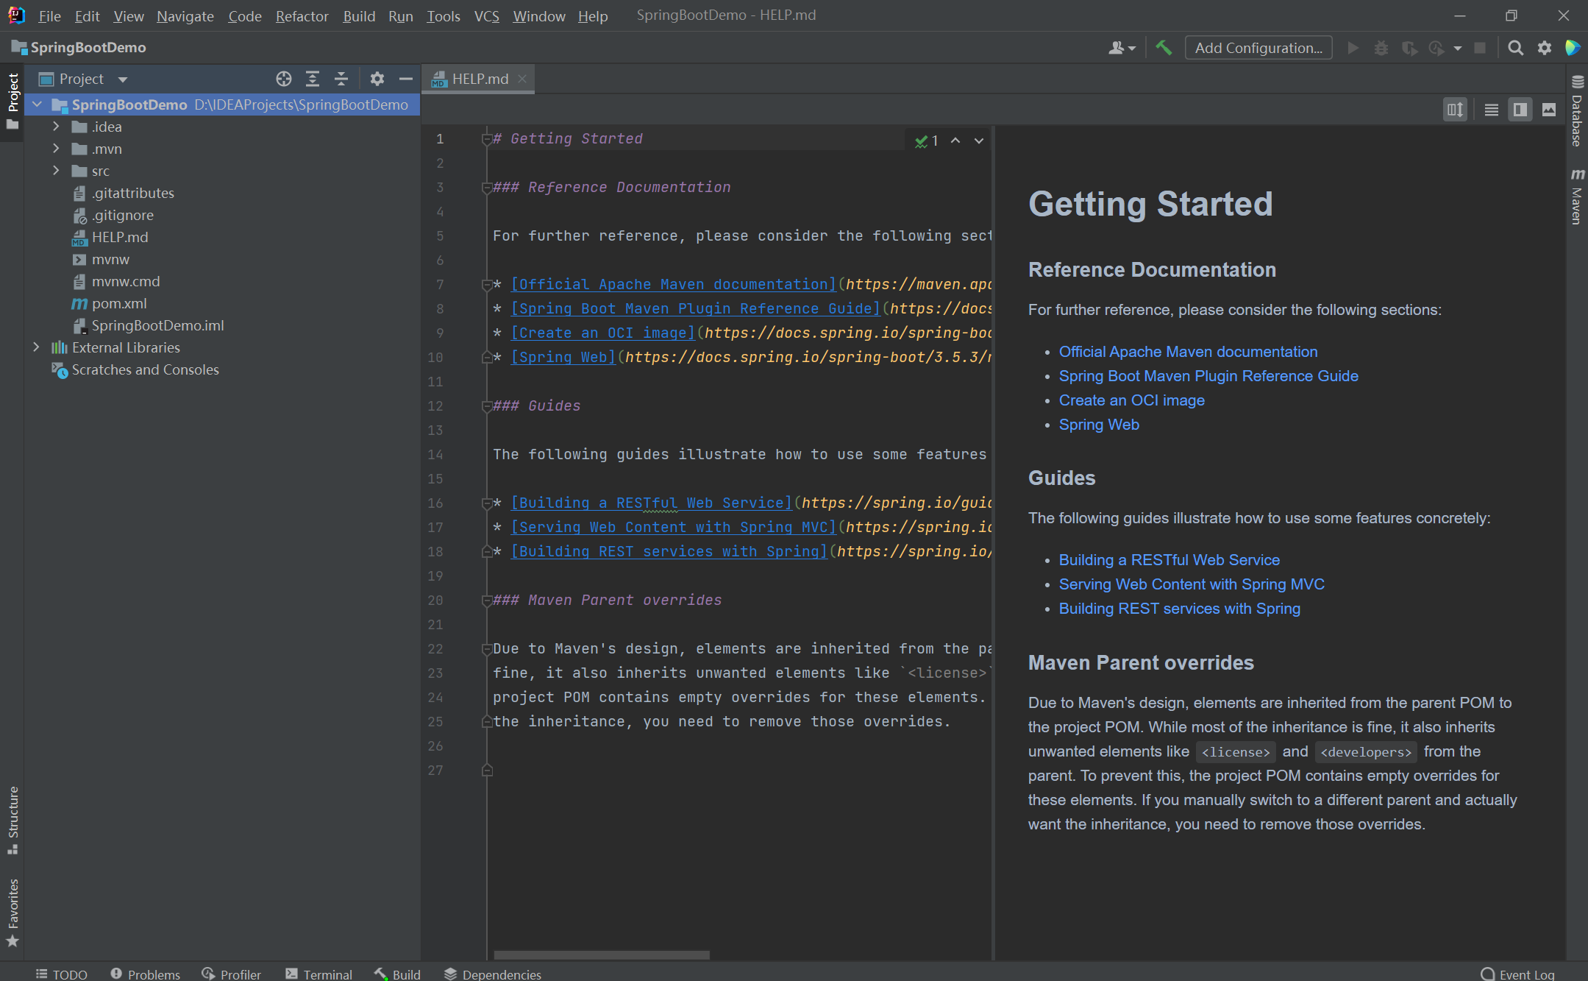1588x981 pixels.
Task: Open the TODO tool window
Action: (x=62, y=974)
